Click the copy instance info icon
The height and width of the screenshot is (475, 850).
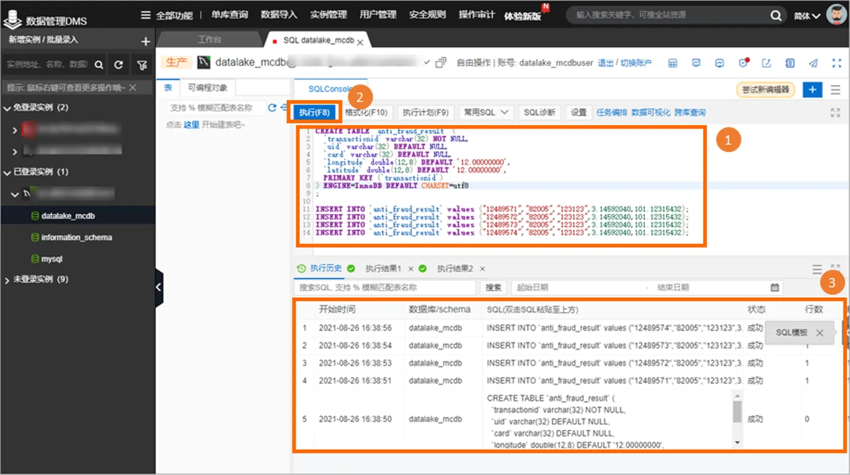click(441, 62)
